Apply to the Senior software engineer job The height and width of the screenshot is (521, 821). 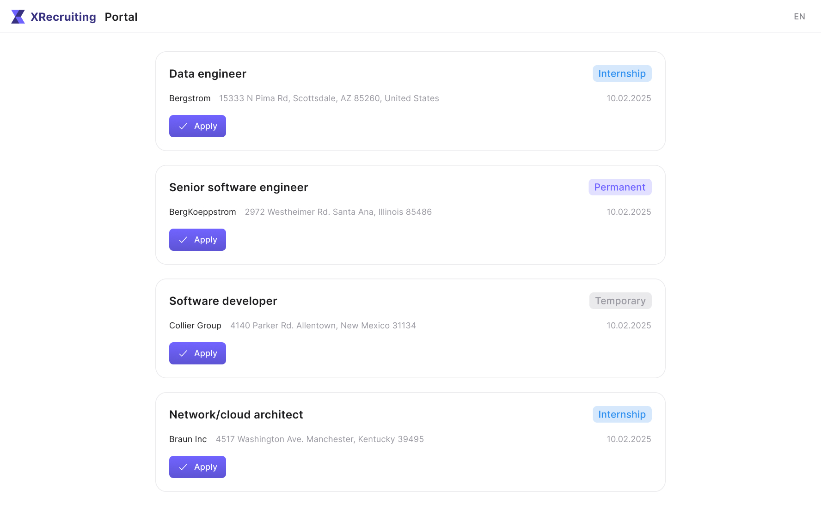197,240
